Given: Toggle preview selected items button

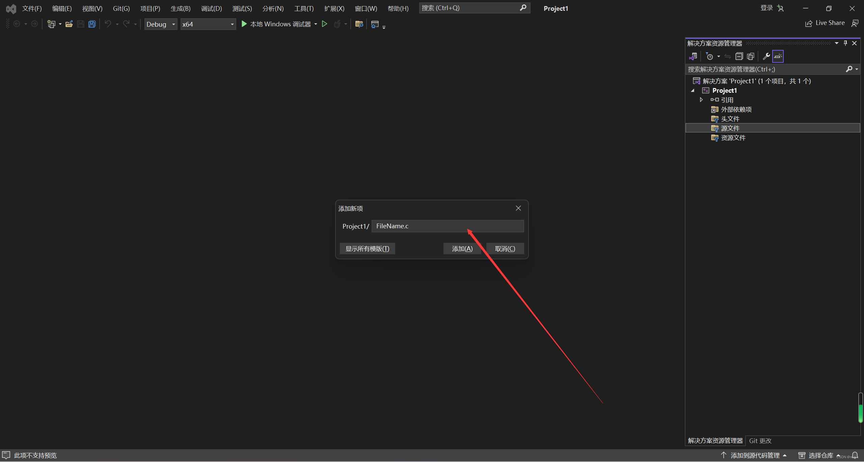Looking at the screenshot, I should click(778, 56).
